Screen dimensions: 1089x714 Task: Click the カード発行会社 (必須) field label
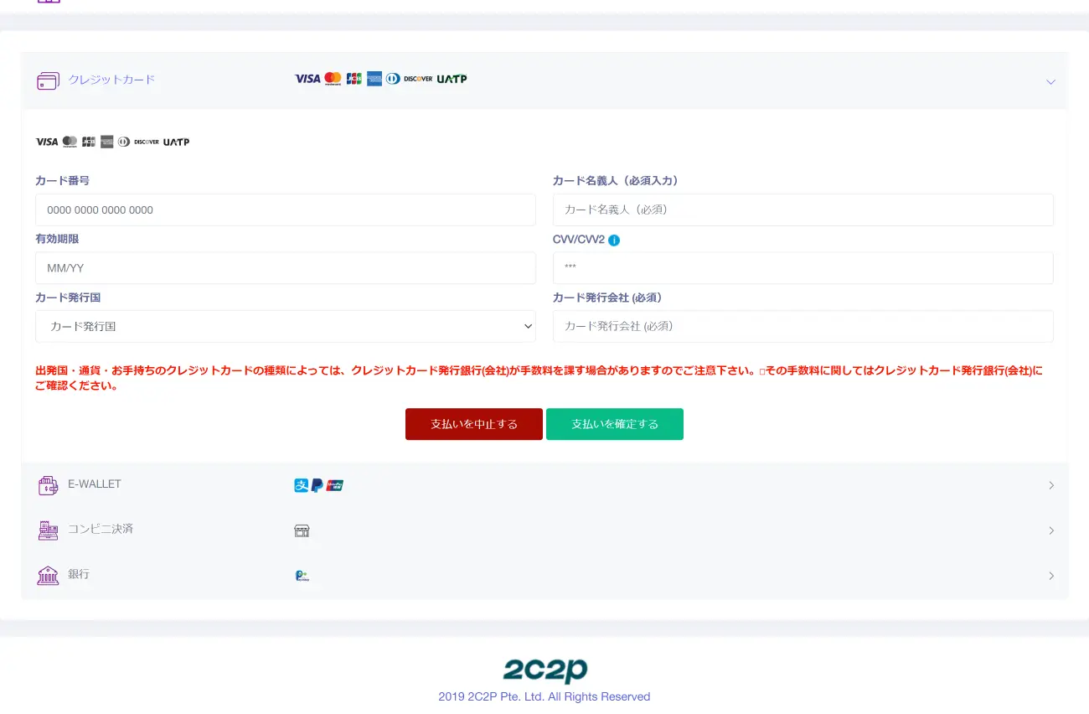(607, 297)
